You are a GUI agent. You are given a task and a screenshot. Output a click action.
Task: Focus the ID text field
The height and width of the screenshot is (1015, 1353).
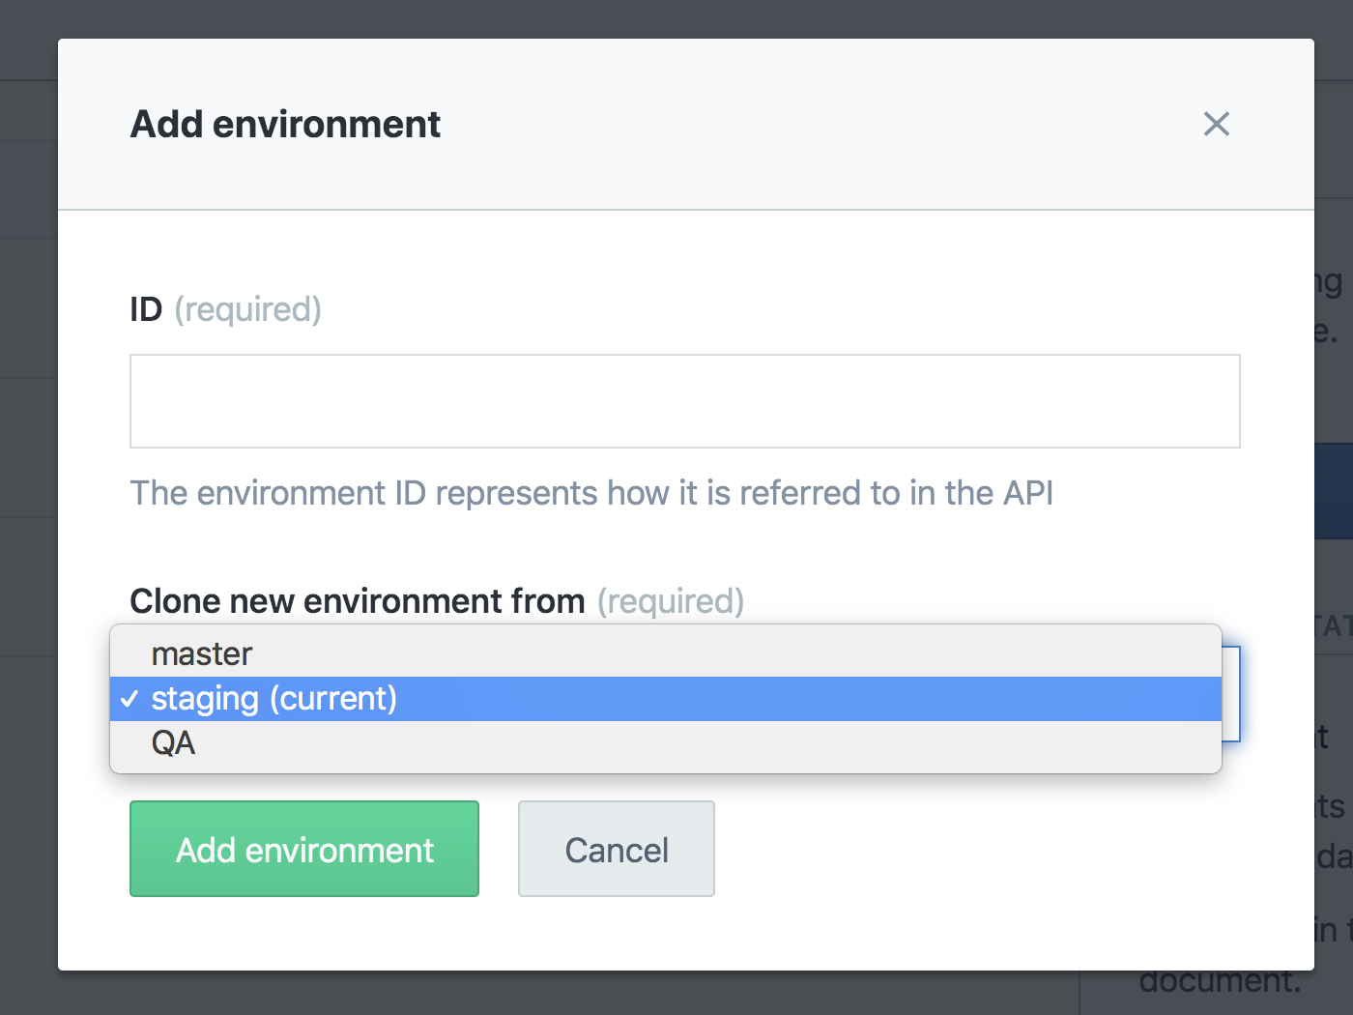[x=684, y=401]
